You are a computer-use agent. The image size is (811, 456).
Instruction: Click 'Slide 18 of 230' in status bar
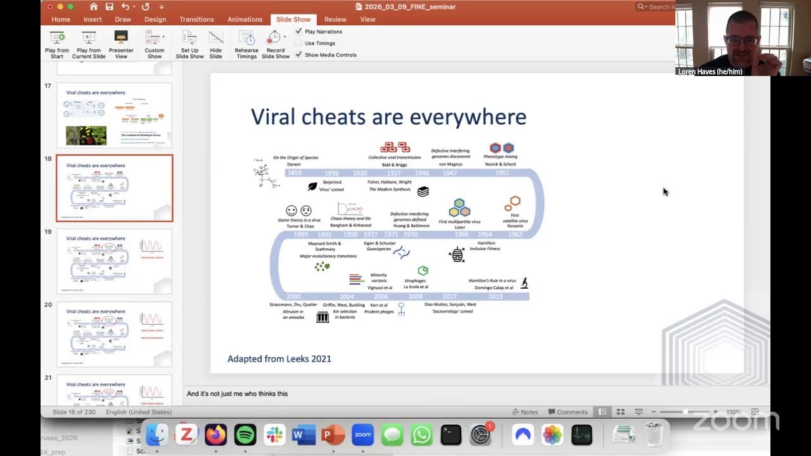(75, 412)
